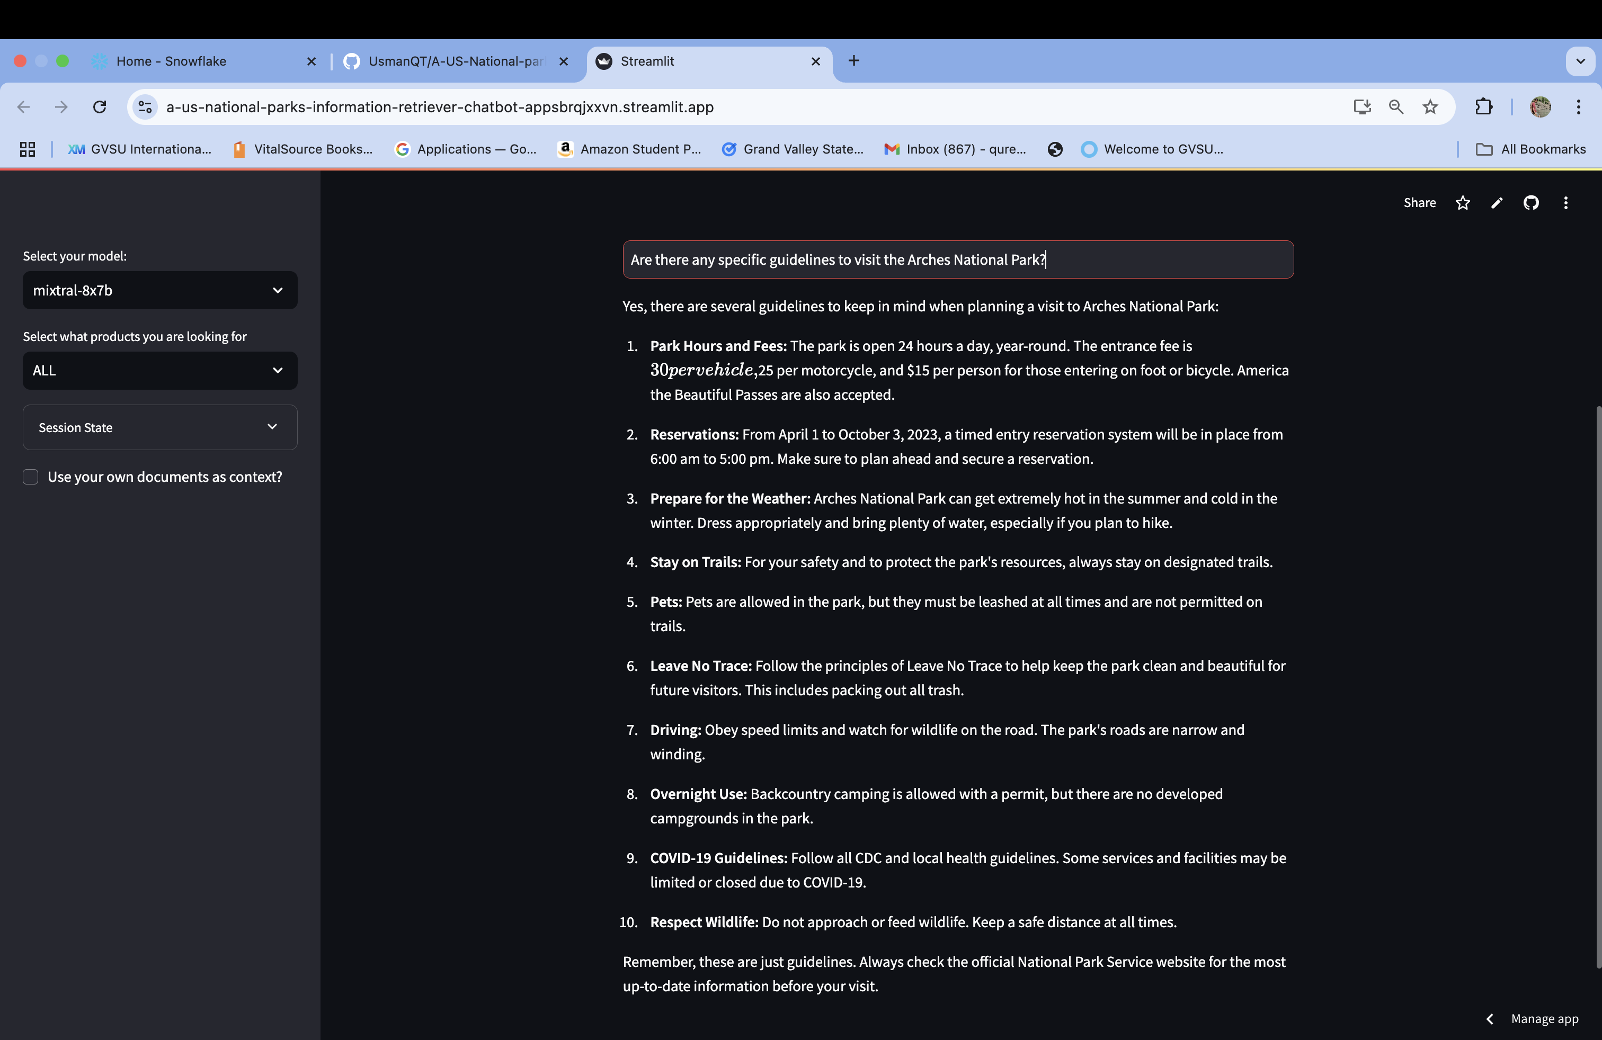The height and width of the screenshot is (1040, 1602).
Task: Switch to the UsmanQT GitHub tab
Action: 455,61
